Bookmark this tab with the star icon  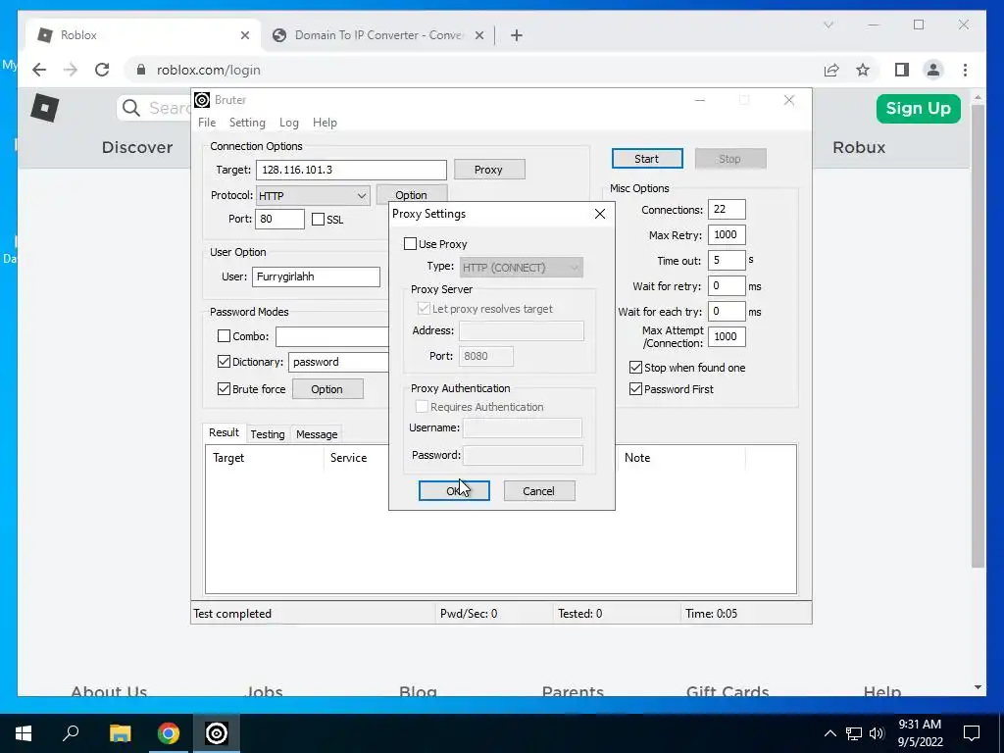863,70
